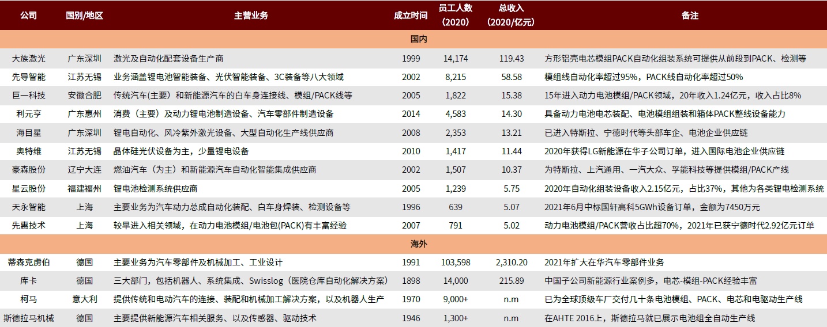Screen dimensions: 827x327
Task: Click the 主营业务 column header
Action: coord(251,16)
